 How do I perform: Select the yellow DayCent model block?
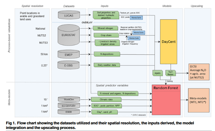click(168, 42)
